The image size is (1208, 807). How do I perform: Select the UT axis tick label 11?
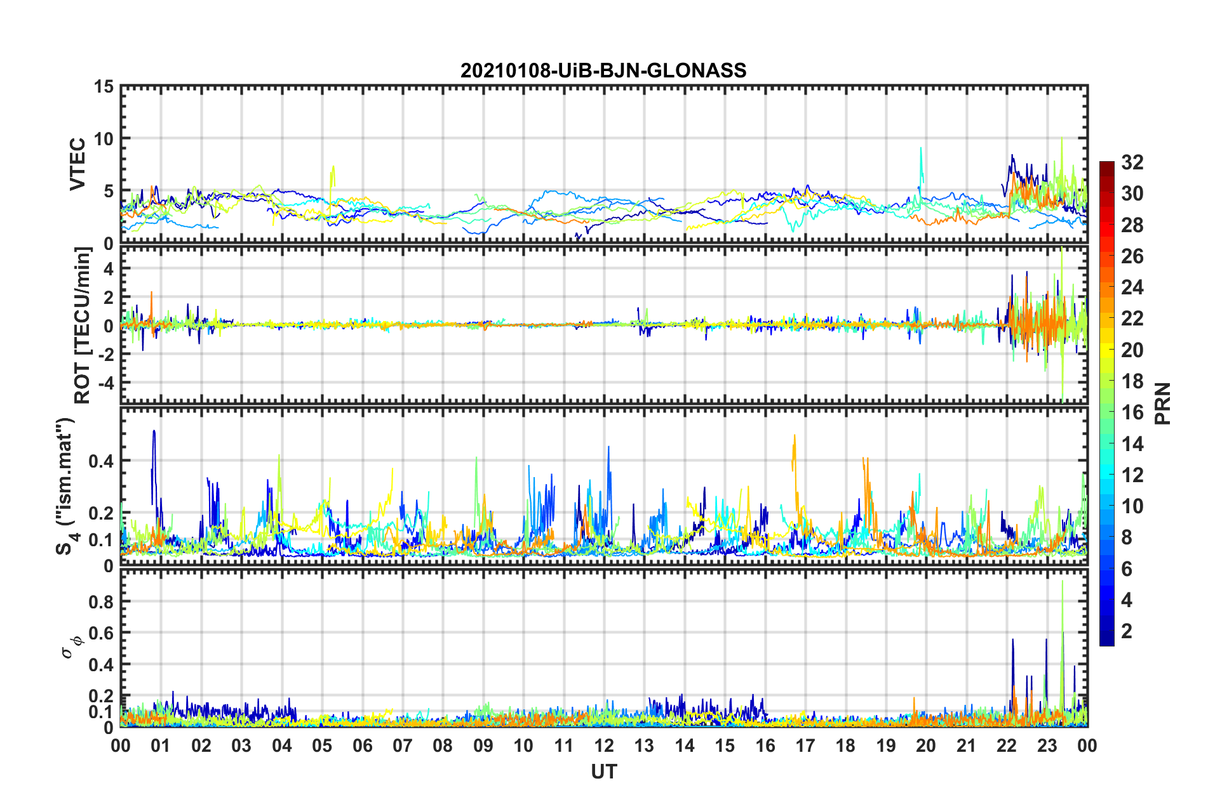[x=564, y=745]
